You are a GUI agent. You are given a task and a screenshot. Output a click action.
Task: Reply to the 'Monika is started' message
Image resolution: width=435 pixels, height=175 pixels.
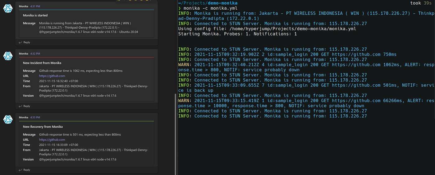[x=24, y=42]
